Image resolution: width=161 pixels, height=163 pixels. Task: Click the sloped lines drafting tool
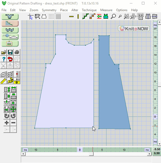[4, 74]
